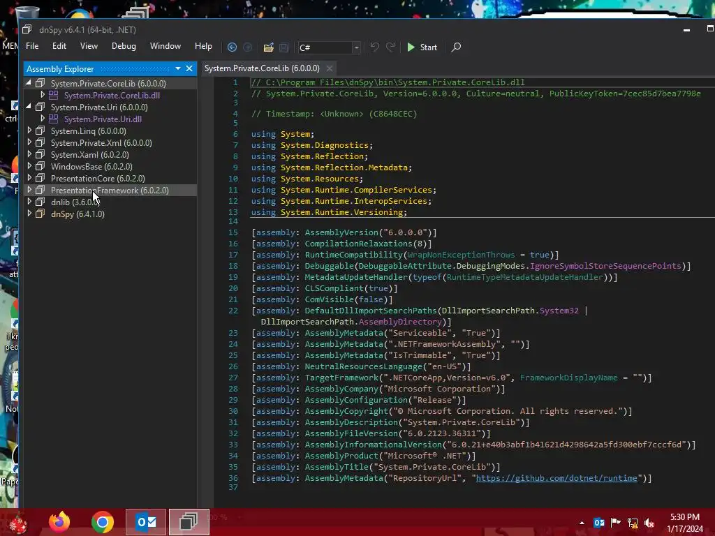Expand the System.Private.CoreLib.dll module node
715x536 pixels.
43,95
